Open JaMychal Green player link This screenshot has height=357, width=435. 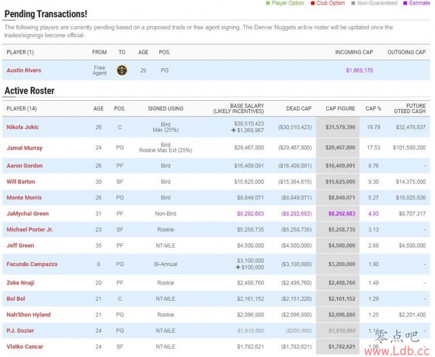(27, 214)
